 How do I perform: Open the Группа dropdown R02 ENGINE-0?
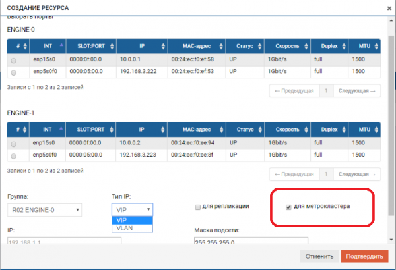coord(45,210)
